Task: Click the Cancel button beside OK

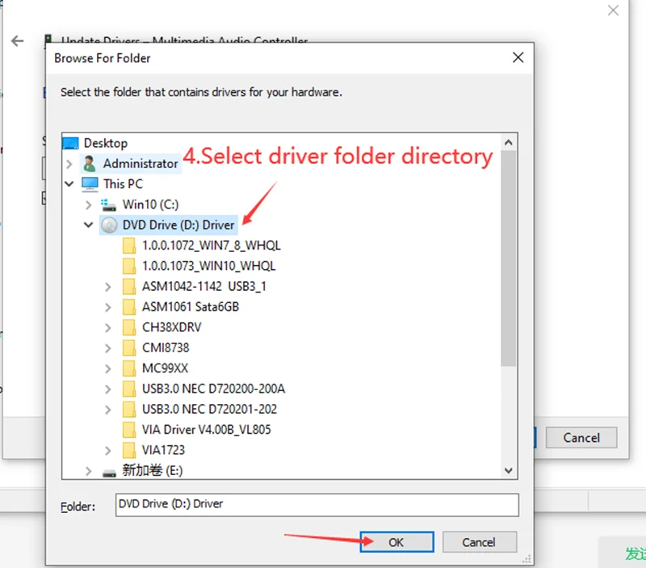Action: pyautogui.click(x=479, y=542)
